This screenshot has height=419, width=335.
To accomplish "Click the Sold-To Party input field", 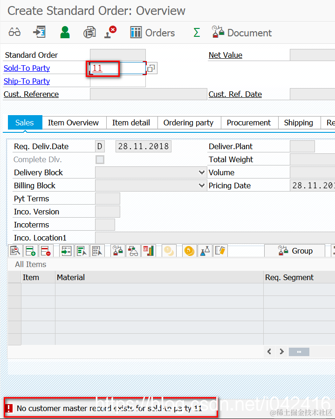I will pyautogui.click(x=118, y=68).
